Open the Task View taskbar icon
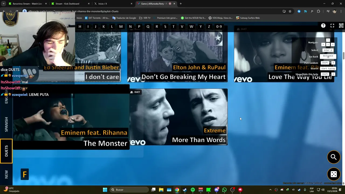The height and width of the screenshot is (194, 345). click(x=153, y=190)
